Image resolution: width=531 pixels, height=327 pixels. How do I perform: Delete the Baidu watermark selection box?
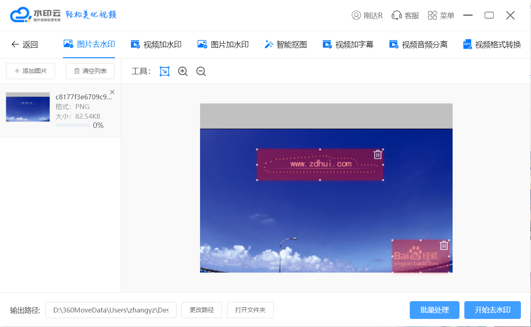click(444, 245)
